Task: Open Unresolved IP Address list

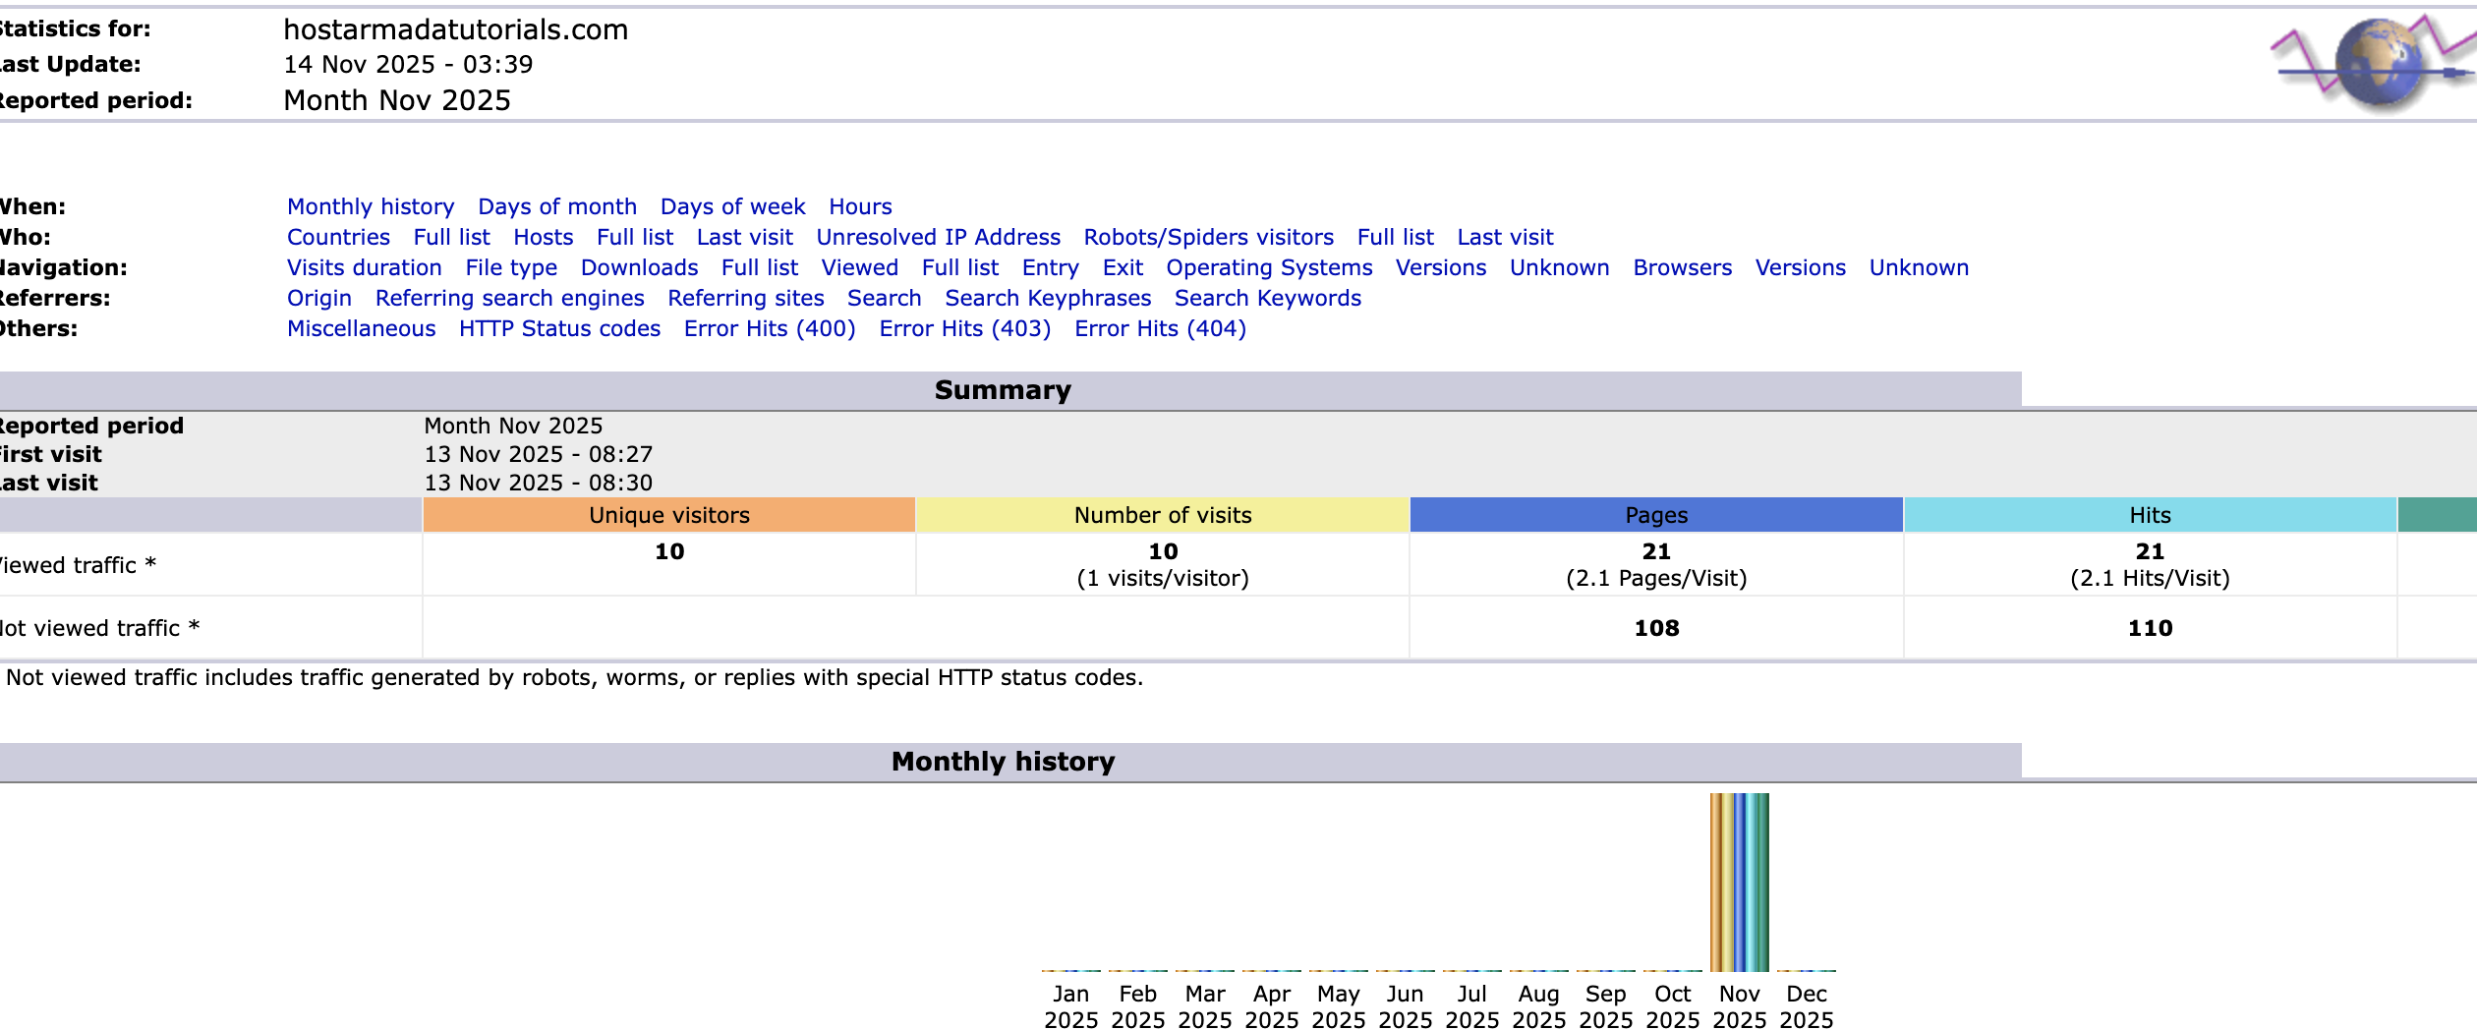Action: click(938, 238)
